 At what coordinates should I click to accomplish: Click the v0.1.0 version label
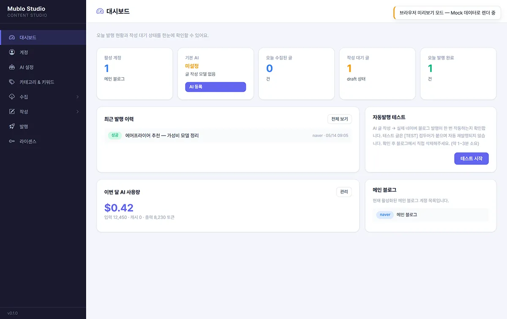pos(13,313)
